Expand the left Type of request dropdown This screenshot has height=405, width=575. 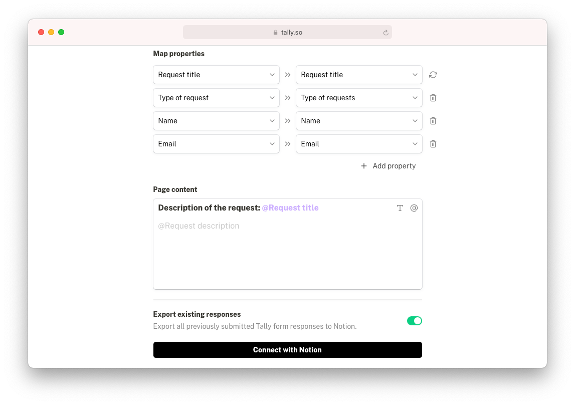pos(217,98)
